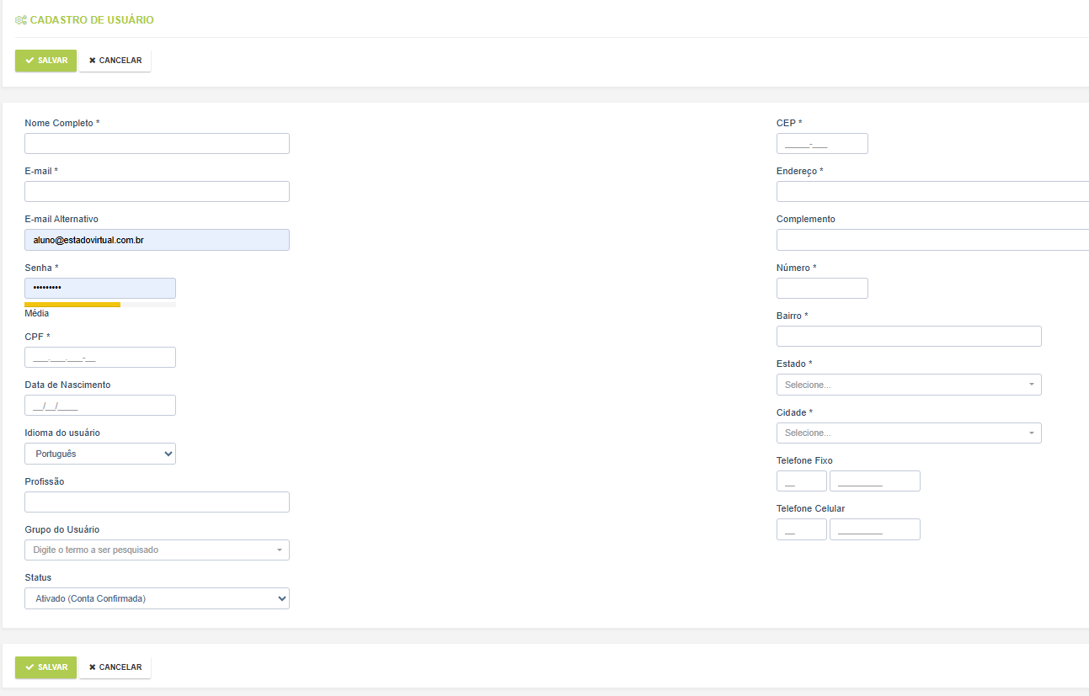Click the top Salvar button

pyautogui.click(x=45, y=61)
